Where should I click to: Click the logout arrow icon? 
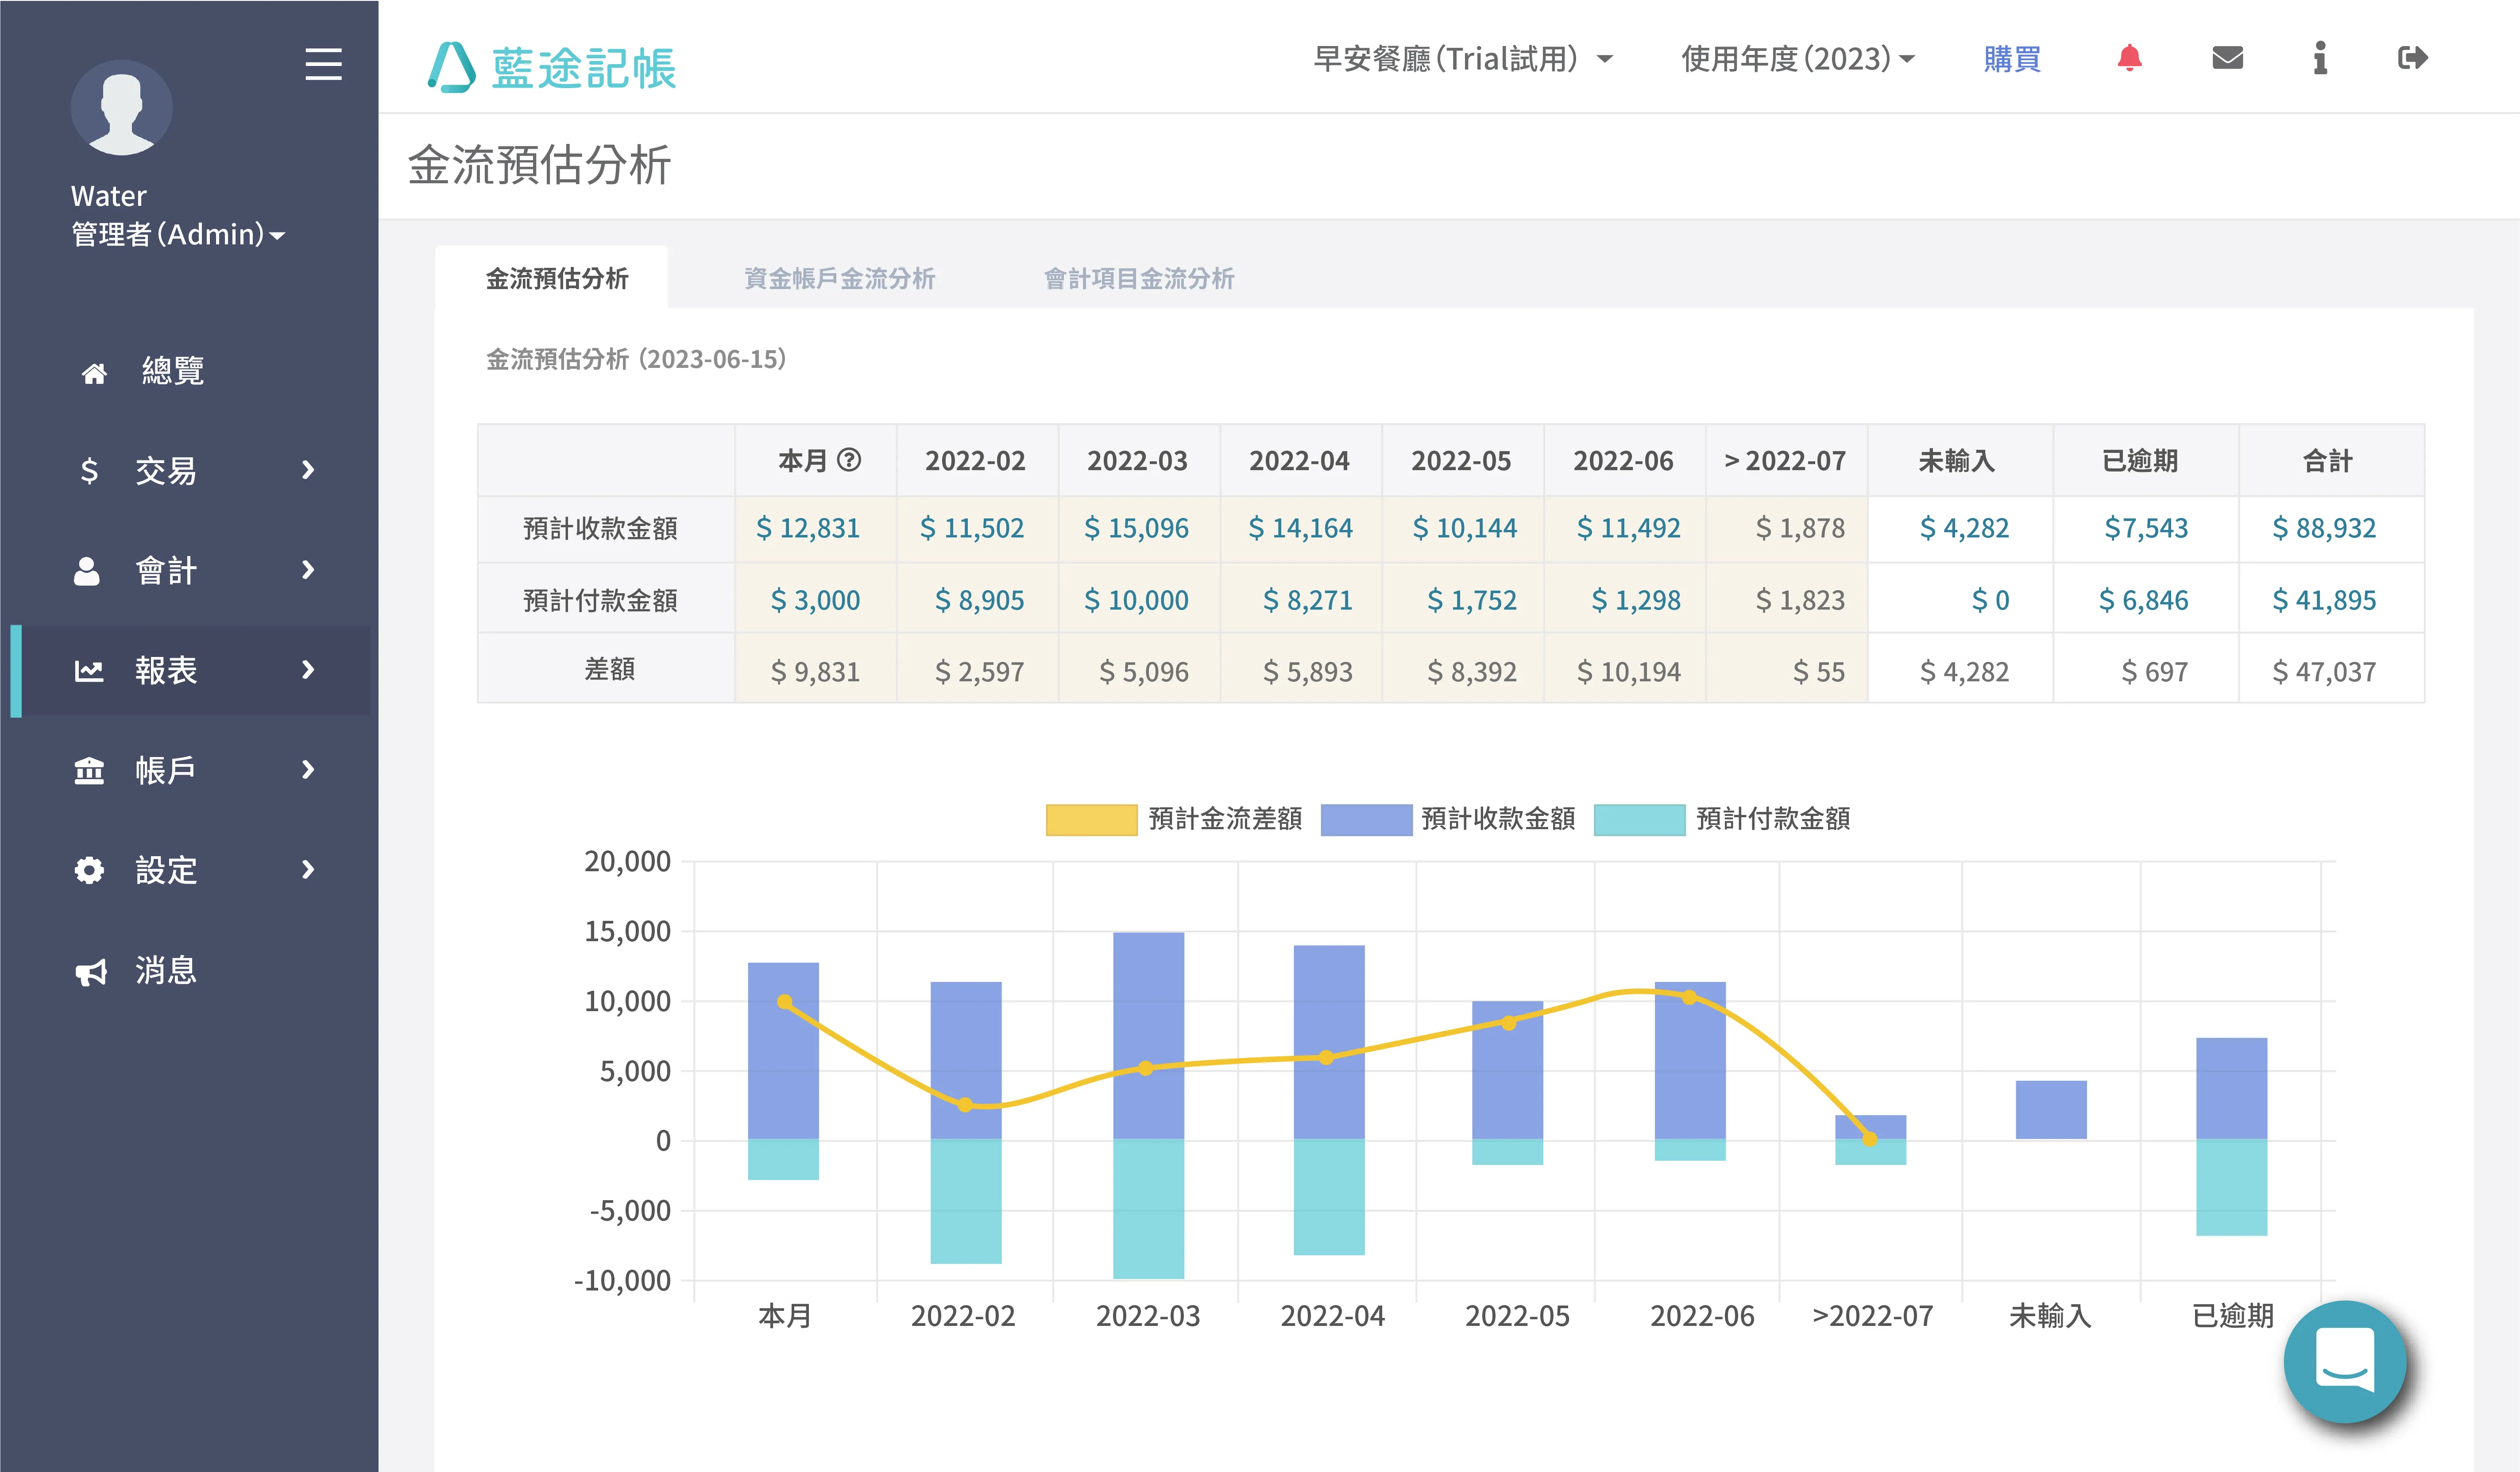[2413, 58]
